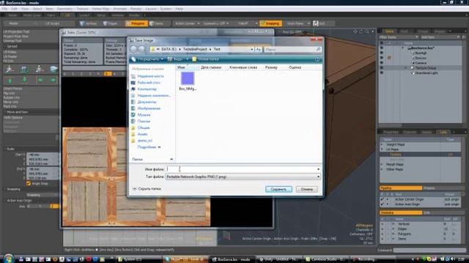
Task: Open Недавние места in Save dialog sidebar
Action: click(150, 76)
